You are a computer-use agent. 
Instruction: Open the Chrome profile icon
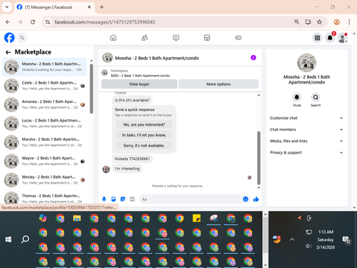tap(337, 22)
